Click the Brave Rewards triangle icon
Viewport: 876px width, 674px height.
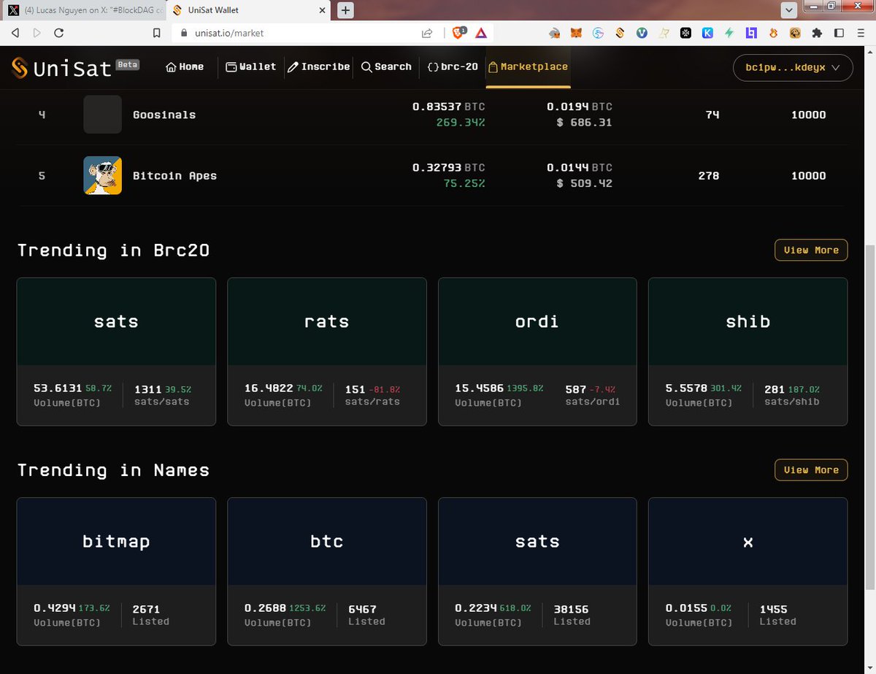coord(481,33)
